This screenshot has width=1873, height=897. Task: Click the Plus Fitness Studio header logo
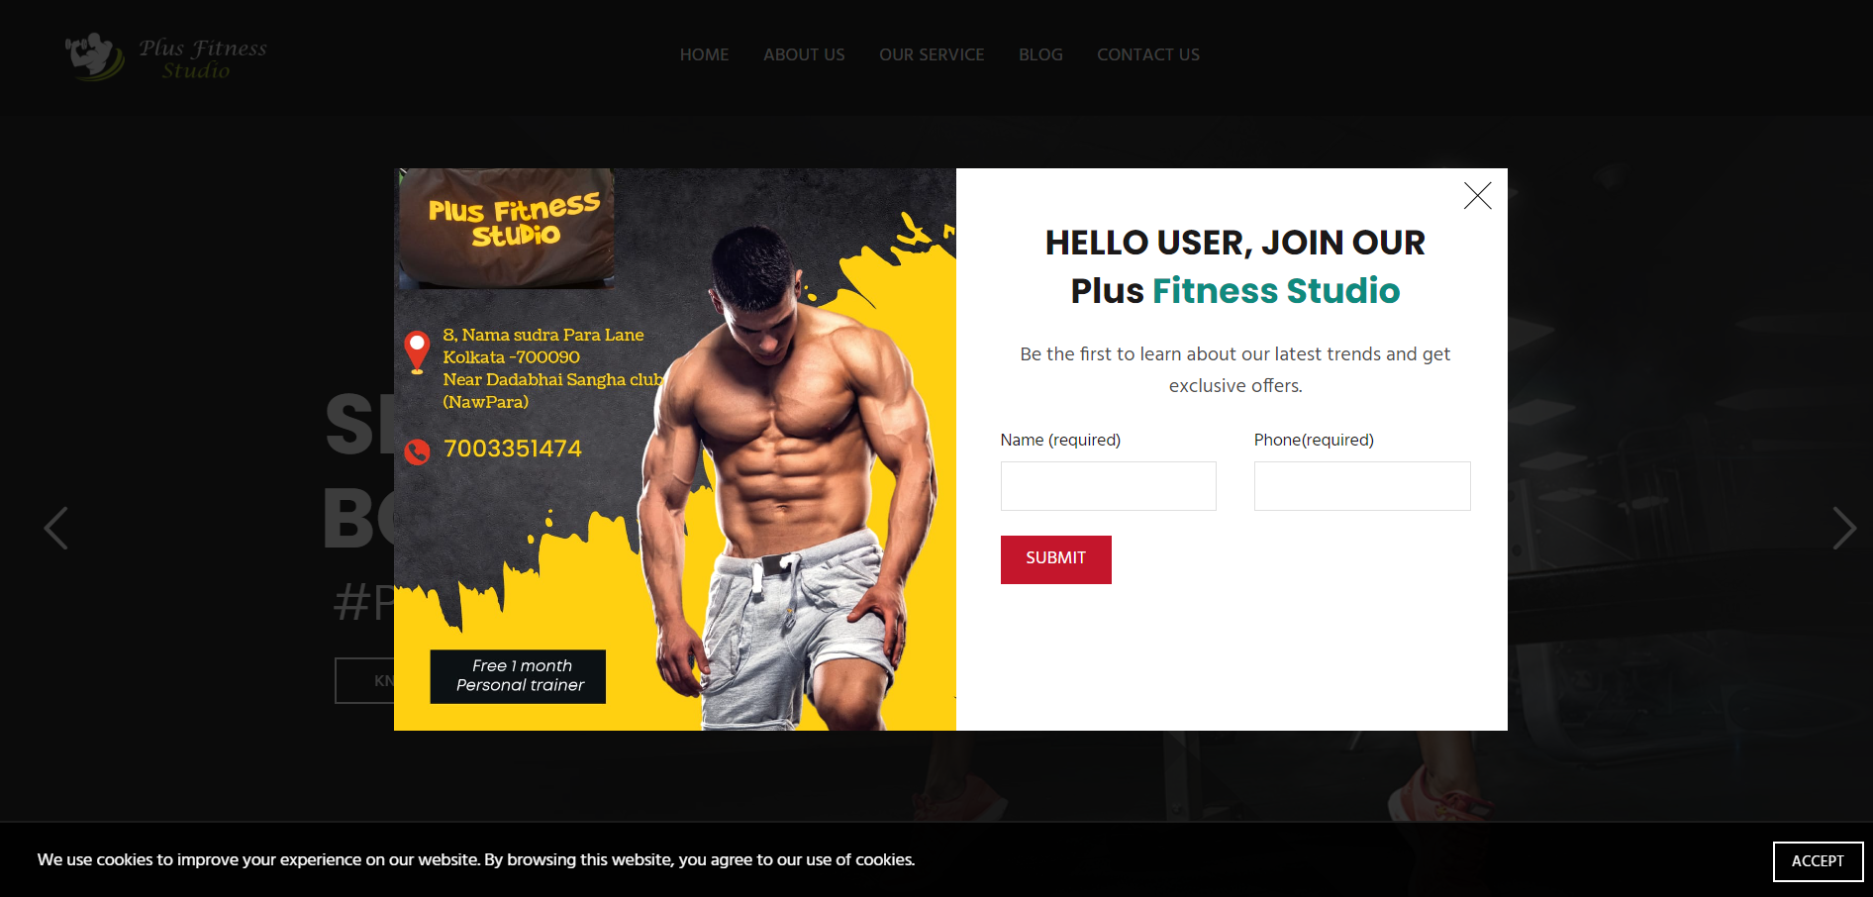(166, 56)
